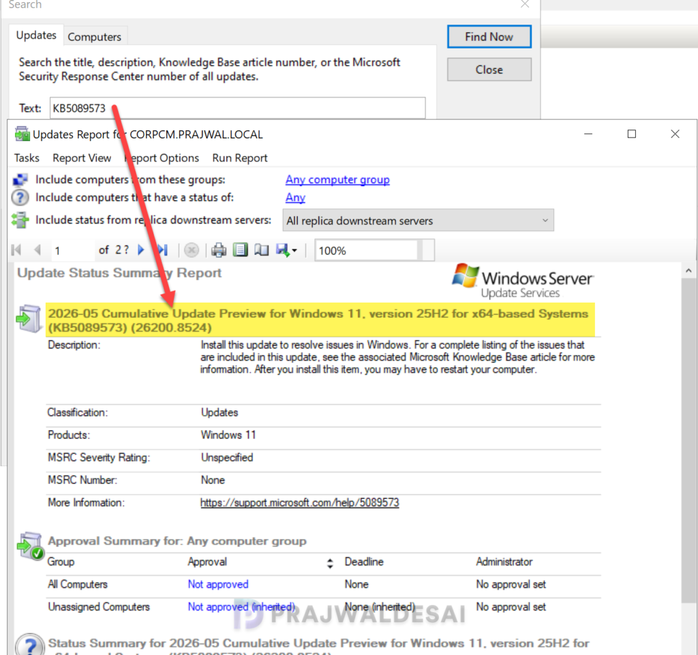Image resolution: width=698 pixels, height=655 pixels.
Task: Open the Any computer group link
Action: 337,180
